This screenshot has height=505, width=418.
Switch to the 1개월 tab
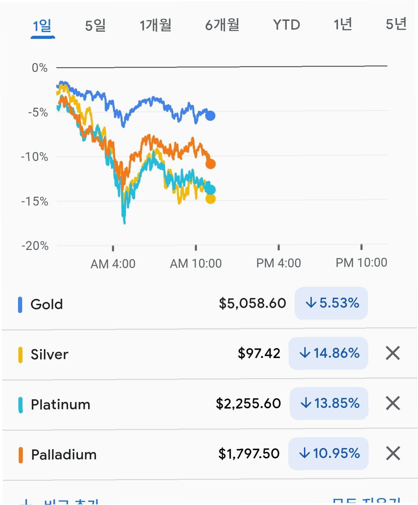click(x=155, y=25)
